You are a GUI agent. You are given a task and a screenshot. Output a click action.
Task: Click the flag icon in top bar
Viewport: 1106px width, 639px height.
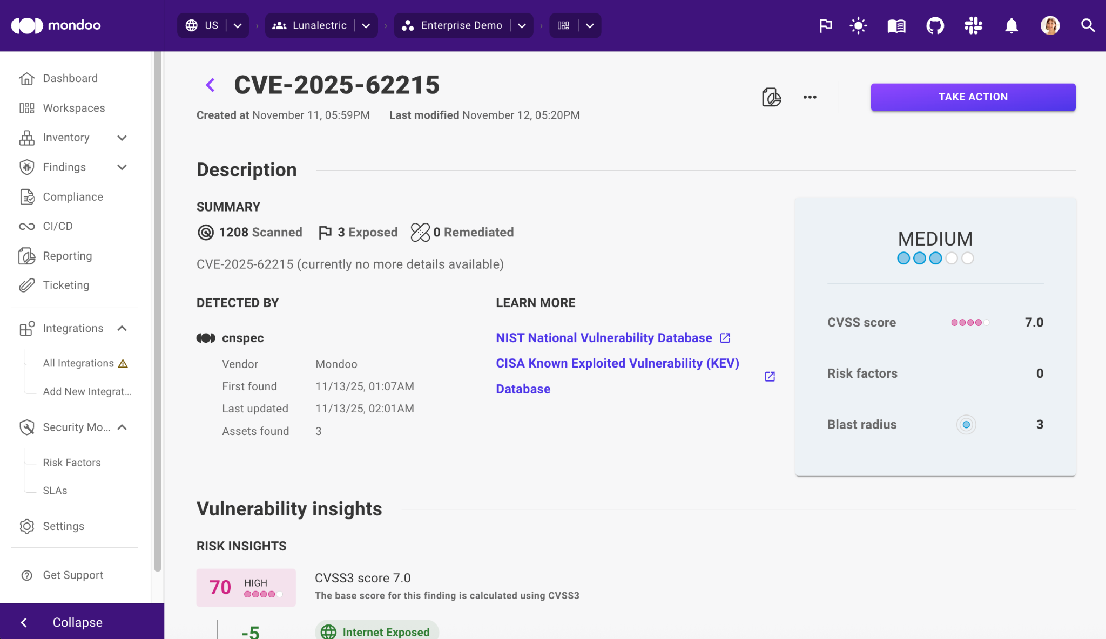(x=825, y=25)
